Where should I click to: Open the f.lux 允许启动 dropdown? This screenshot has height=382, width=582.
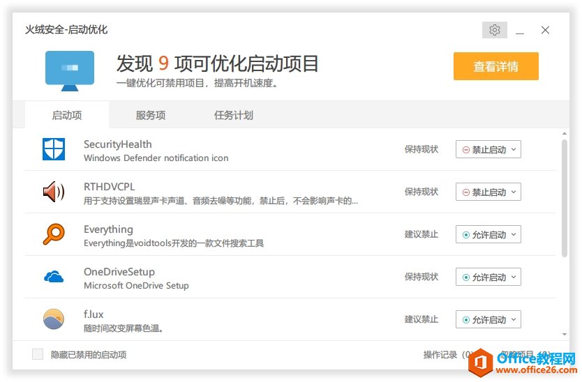coord(488,319)
